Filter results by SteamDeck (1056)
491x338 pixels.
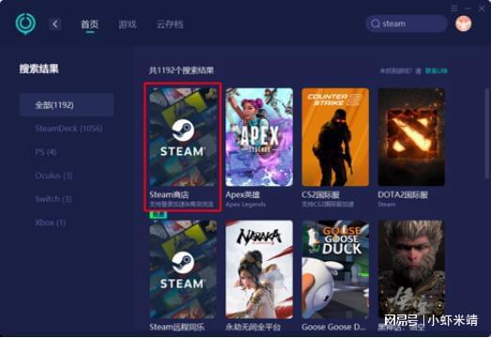point(69,129)
